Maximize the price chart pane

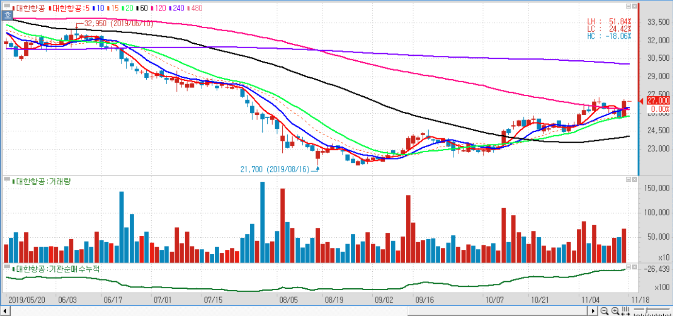[628, 6]
